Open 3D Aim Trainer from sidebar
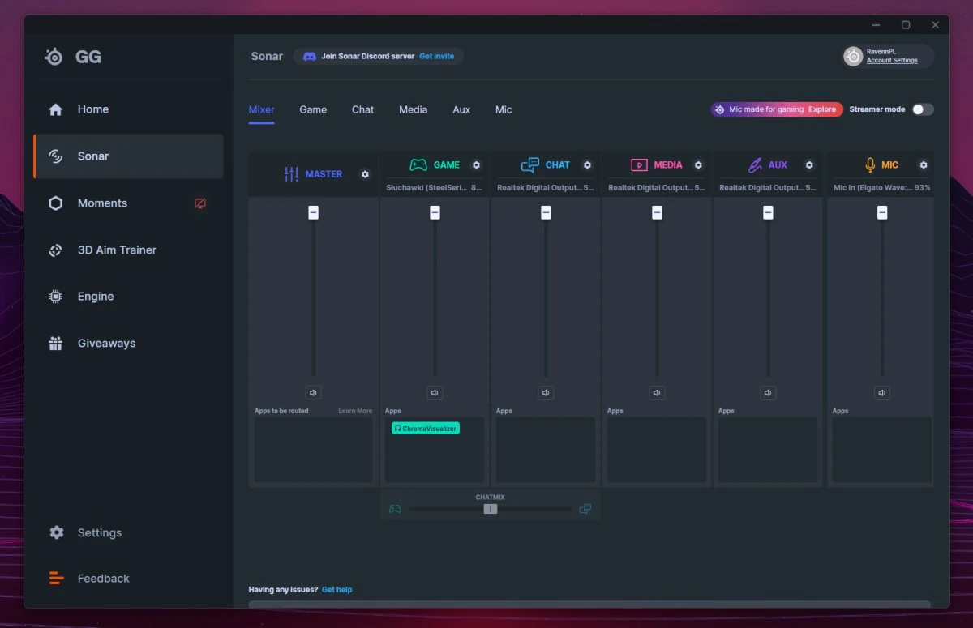This screenshot has width=973, height=628. (117, 250)
